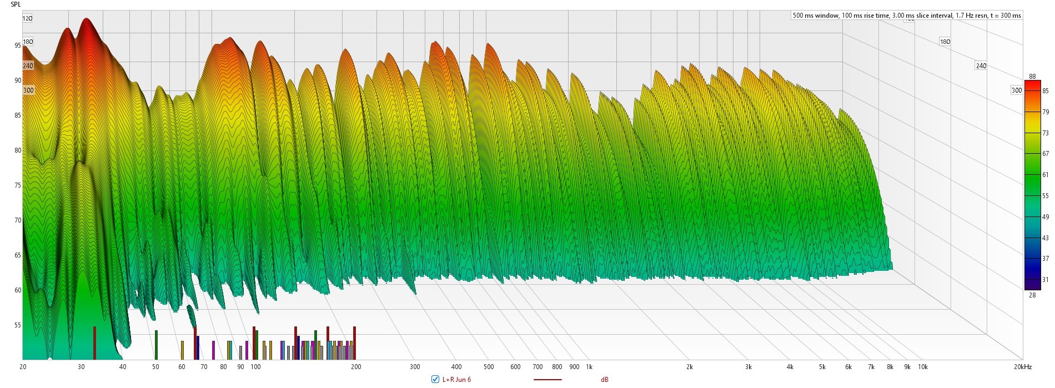This screenshot has width=1055, height=388.
Task: Click the 55 dB SPL axis label
Action: pyautogui.click(x=18, y=325)
